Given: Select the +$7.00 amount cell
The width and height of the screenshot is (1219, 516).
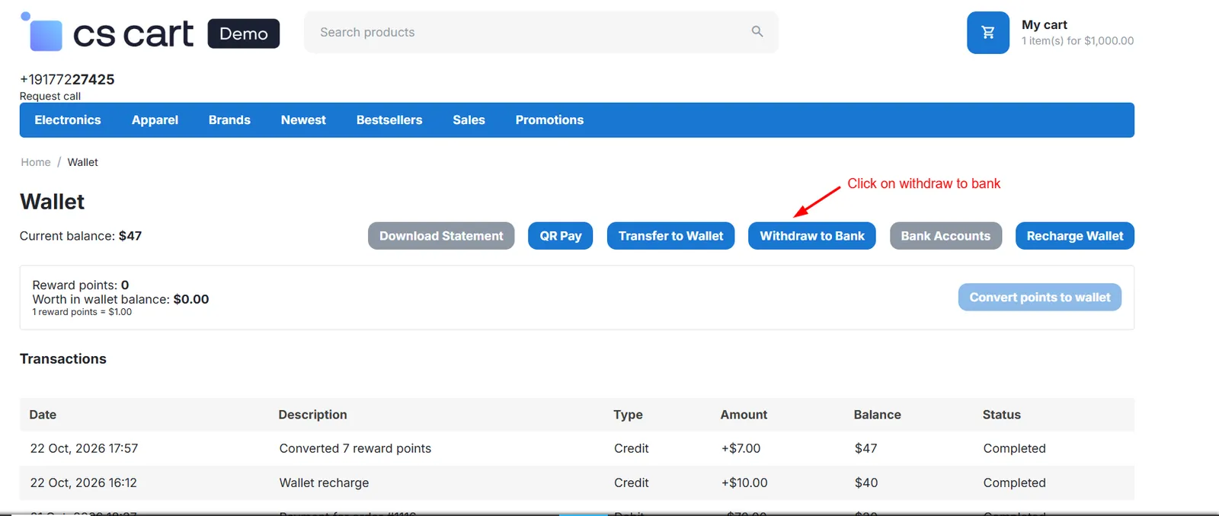Looking at the screenshot, I should (x=741, y=449).
